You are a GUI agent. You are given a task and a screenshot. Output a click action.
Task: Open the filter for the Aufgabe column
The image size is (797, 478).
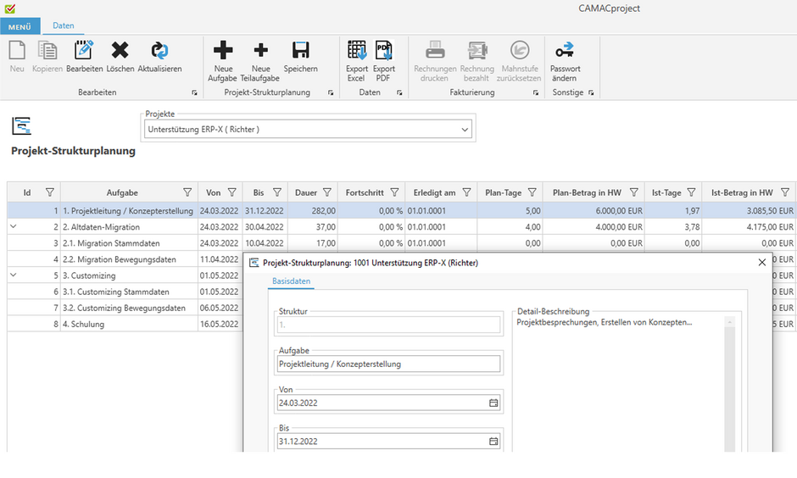pos(187,192)
